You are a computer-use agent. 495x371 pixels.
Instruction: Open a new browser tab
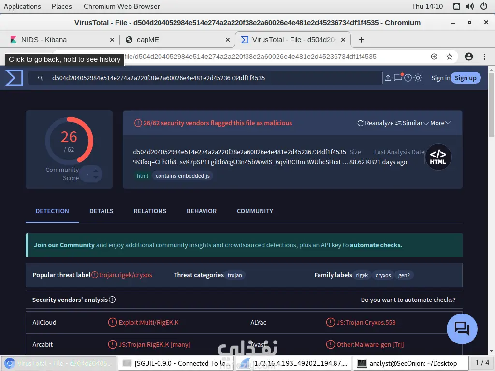coord(362,40)
